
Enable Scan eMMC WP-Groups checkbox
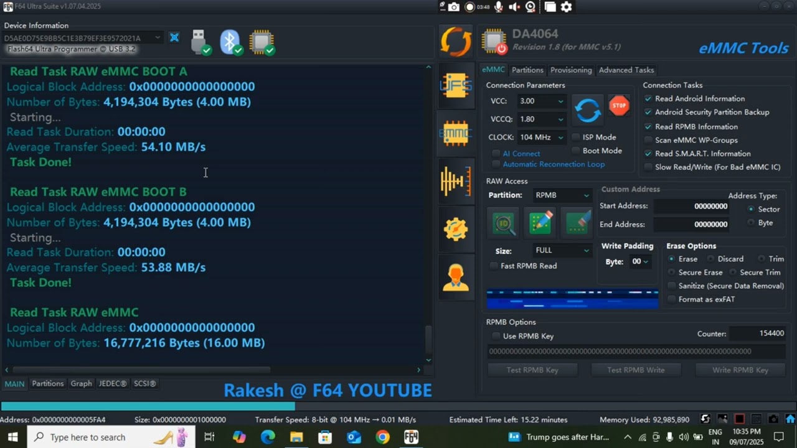click(648, 141)
